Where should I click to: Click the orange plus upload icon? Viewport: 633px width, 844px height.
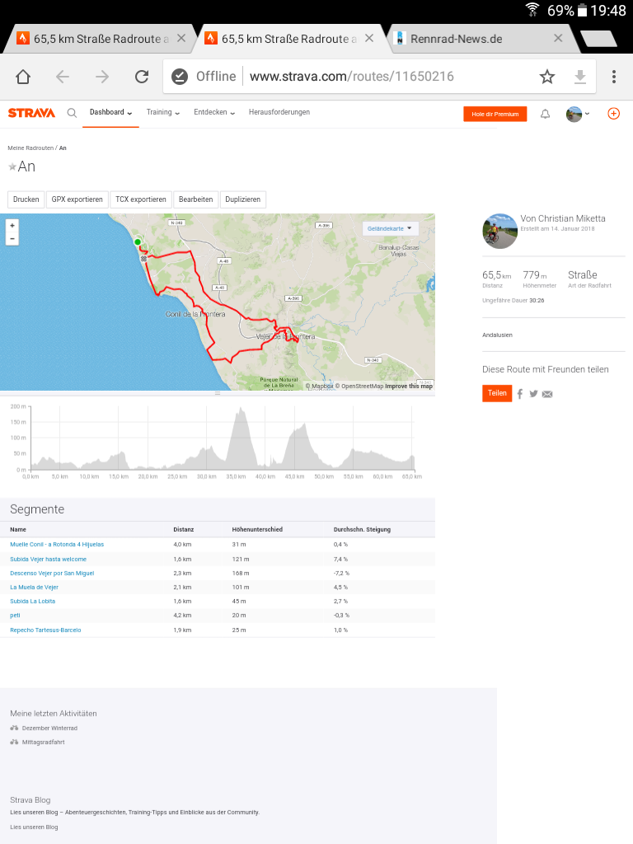pyautogui.click(x=613, y=114)
